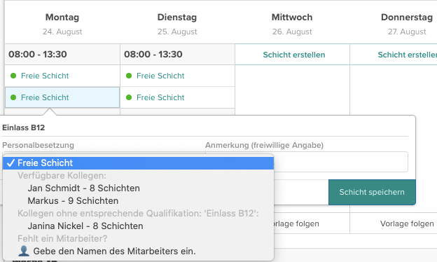Click green dot of second Dienstag Freie Schicht

coord(129,97)
